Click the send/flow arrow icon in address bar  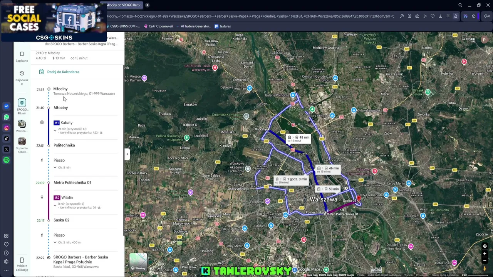pyautogui.click(x=425, y=16)
